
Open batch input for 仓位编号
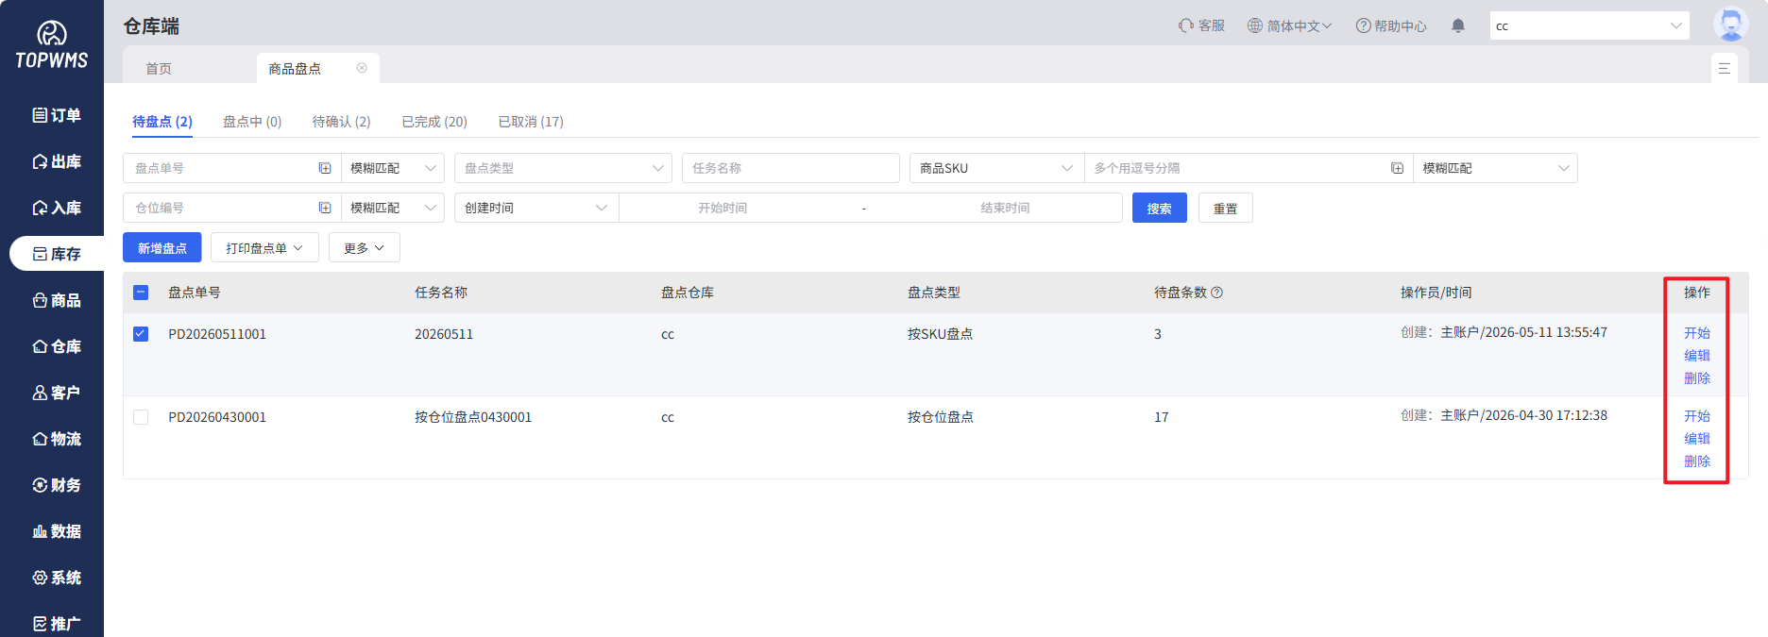325,208
